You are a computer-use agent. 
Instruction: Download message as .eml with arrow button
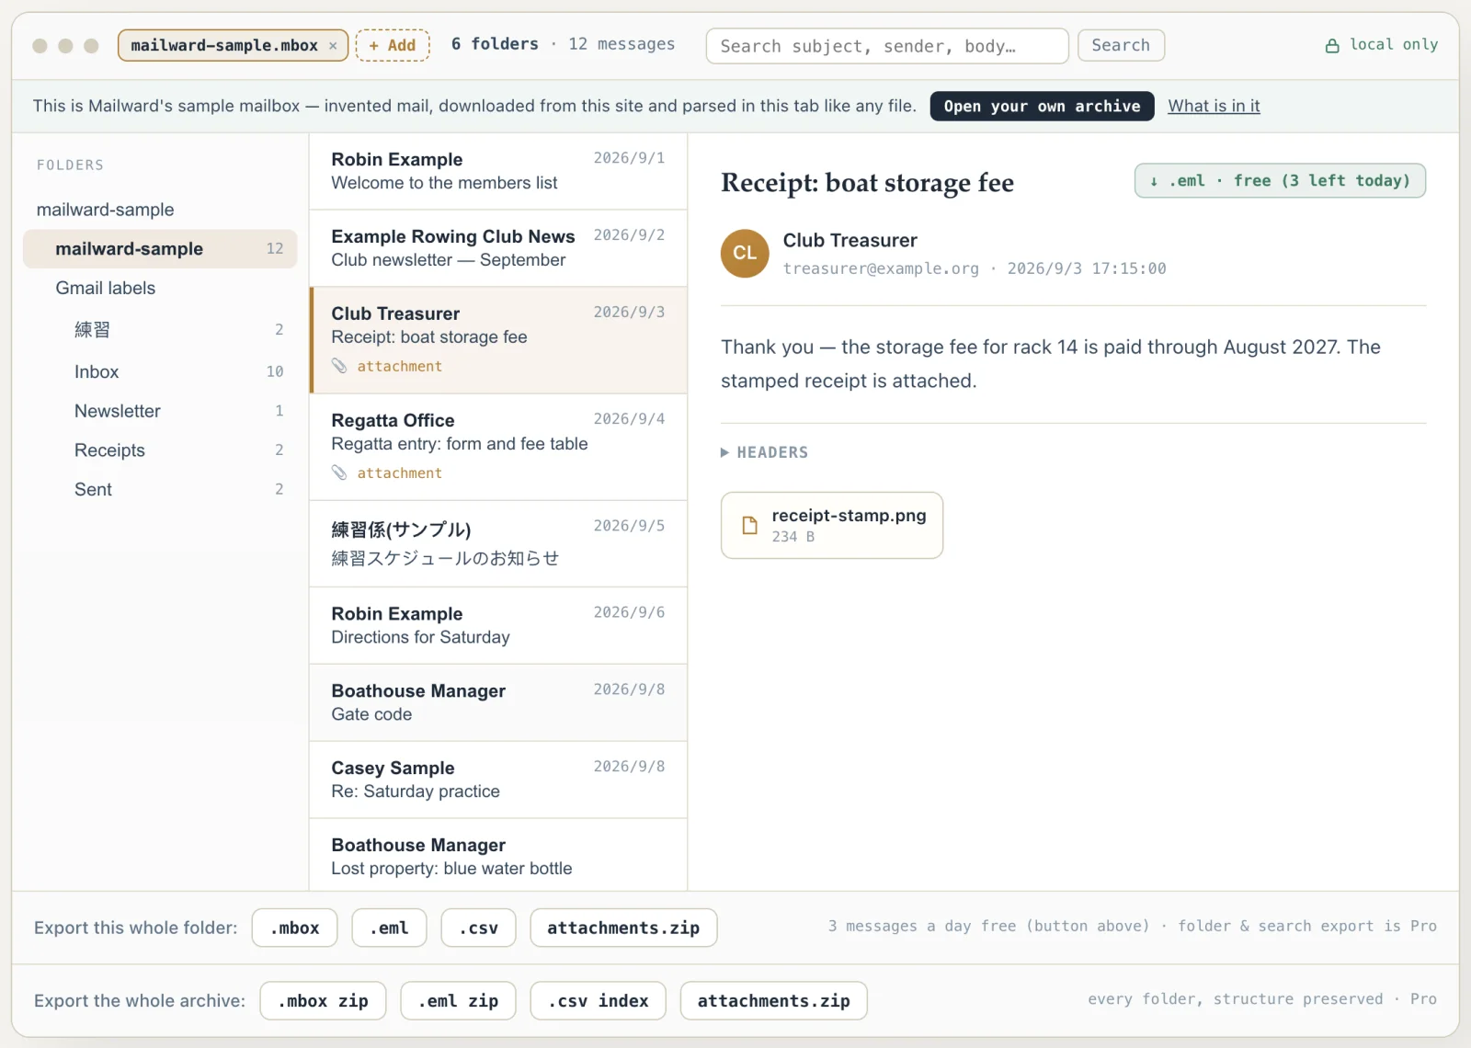1280,181
